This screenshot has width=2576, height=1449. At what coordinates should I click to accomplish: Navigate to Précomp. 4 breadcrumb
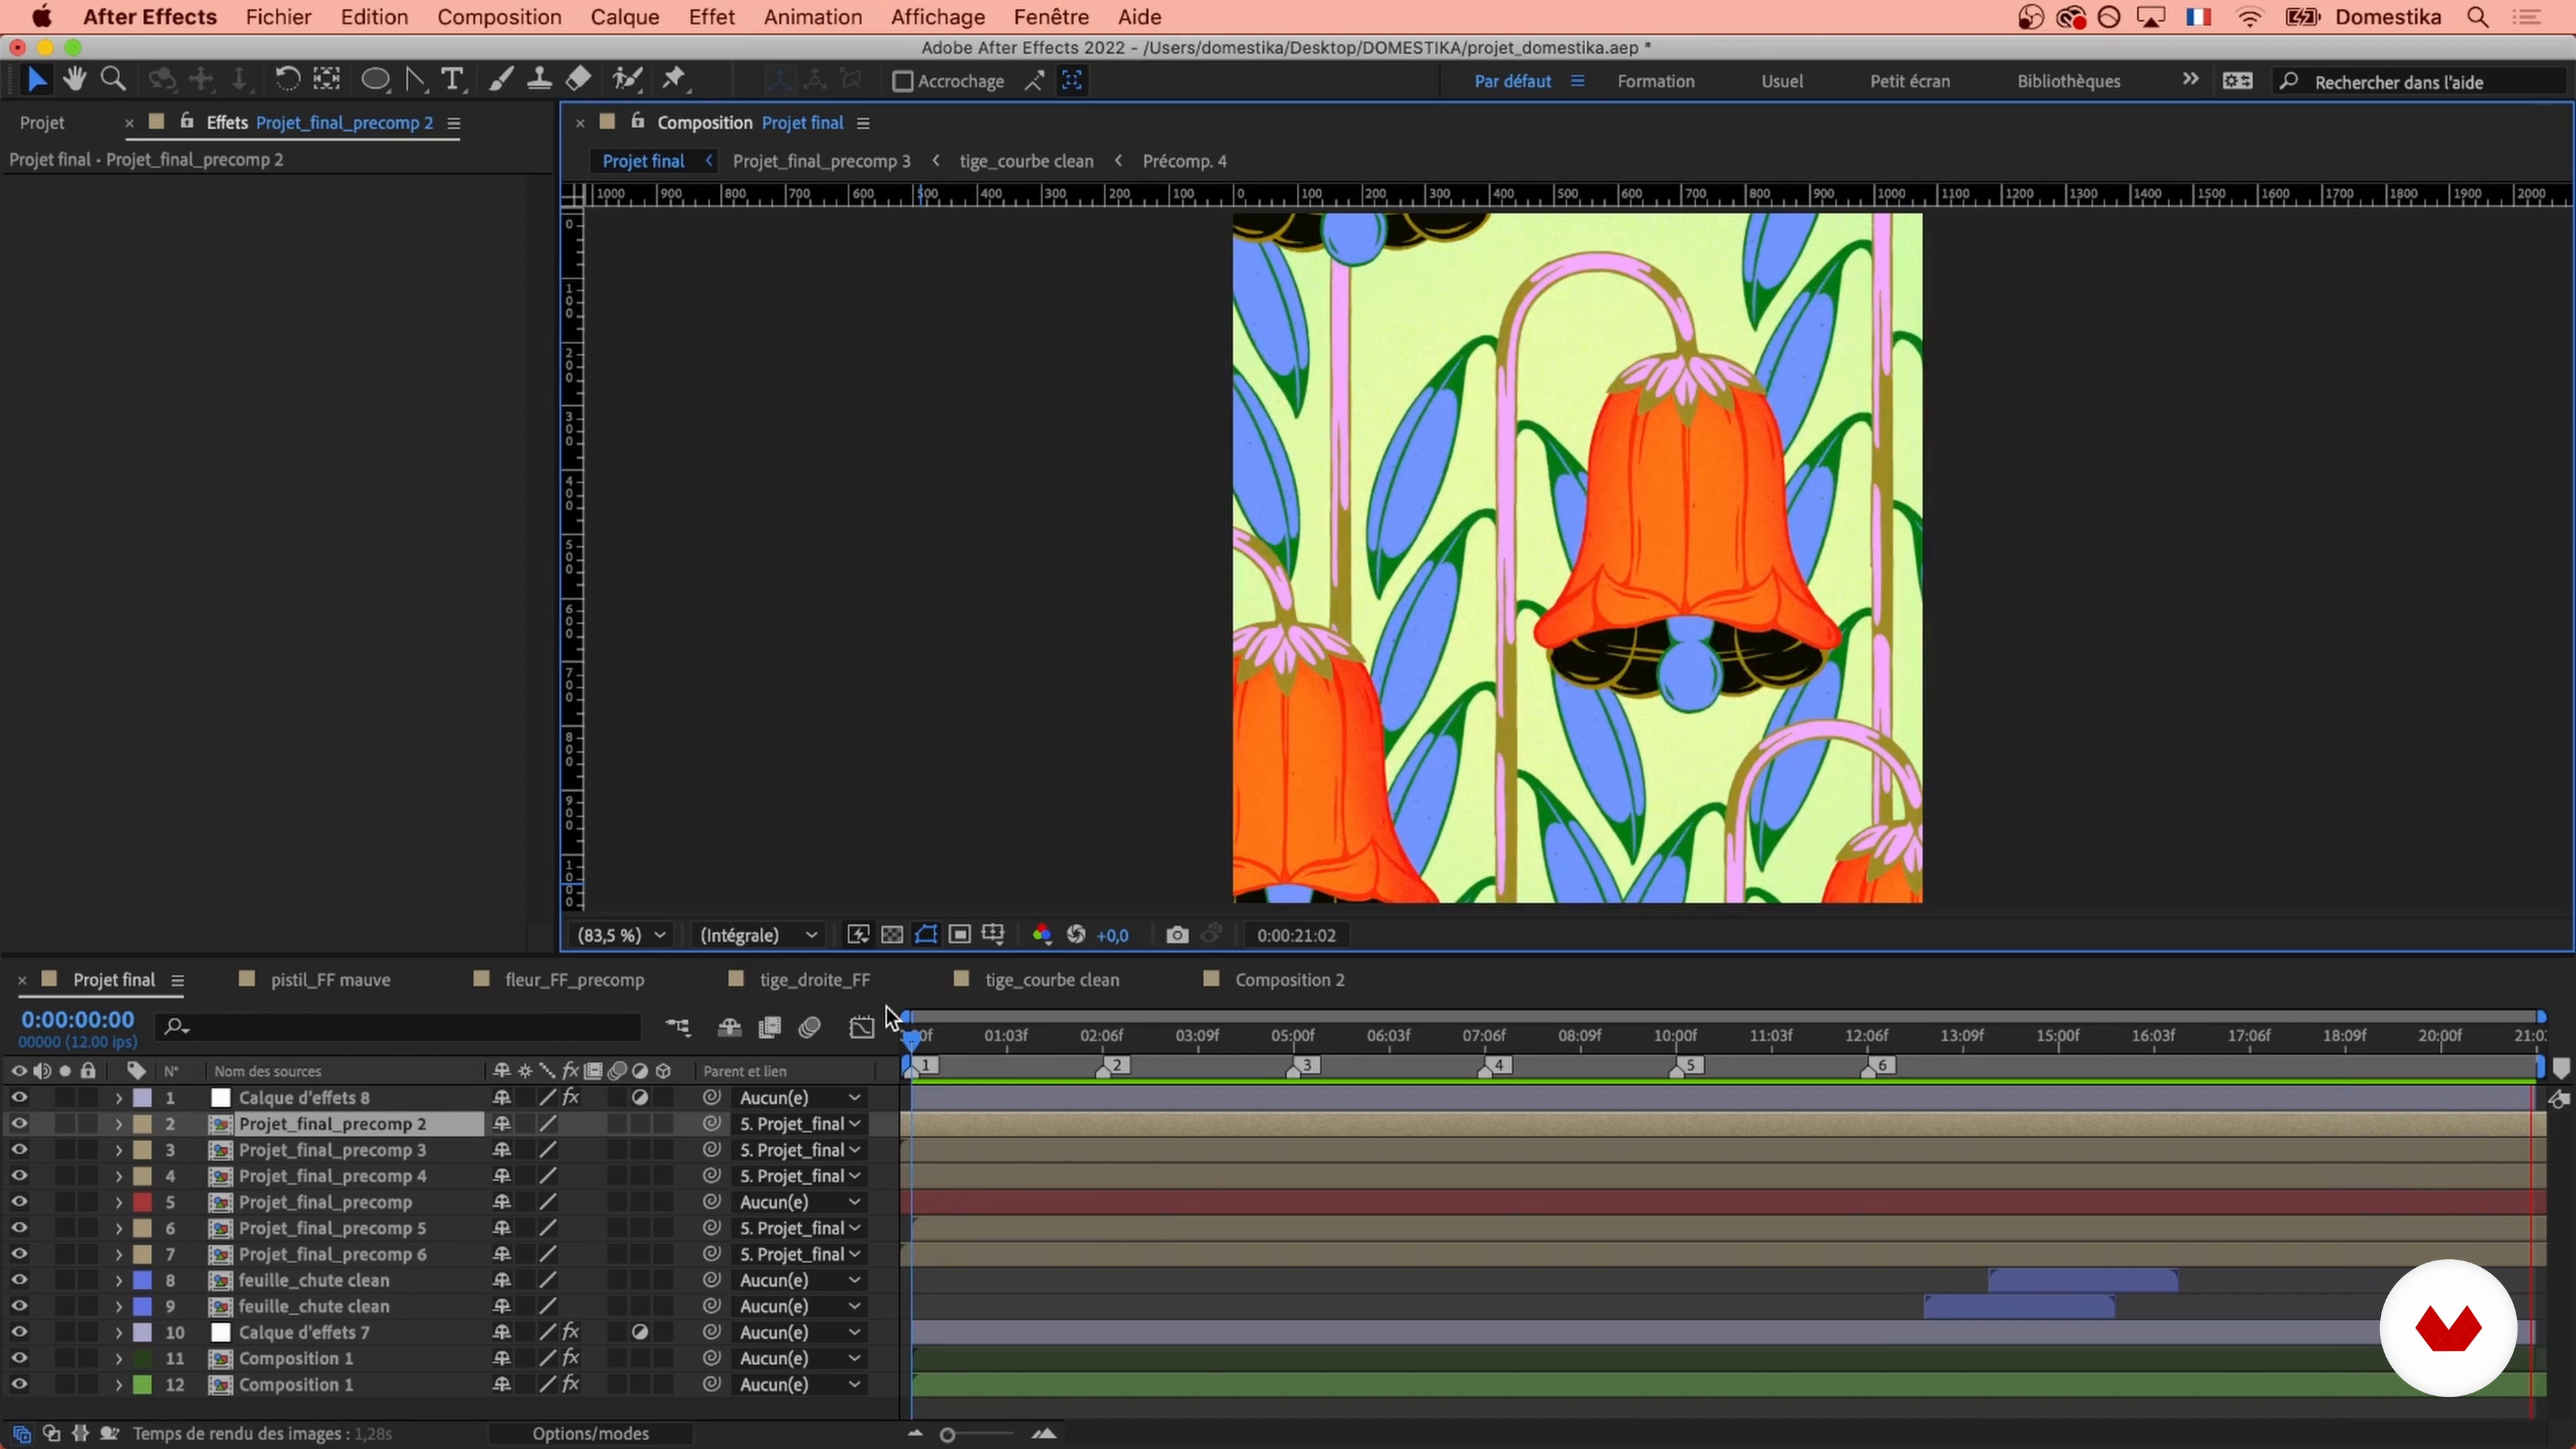coord(1184,161)
